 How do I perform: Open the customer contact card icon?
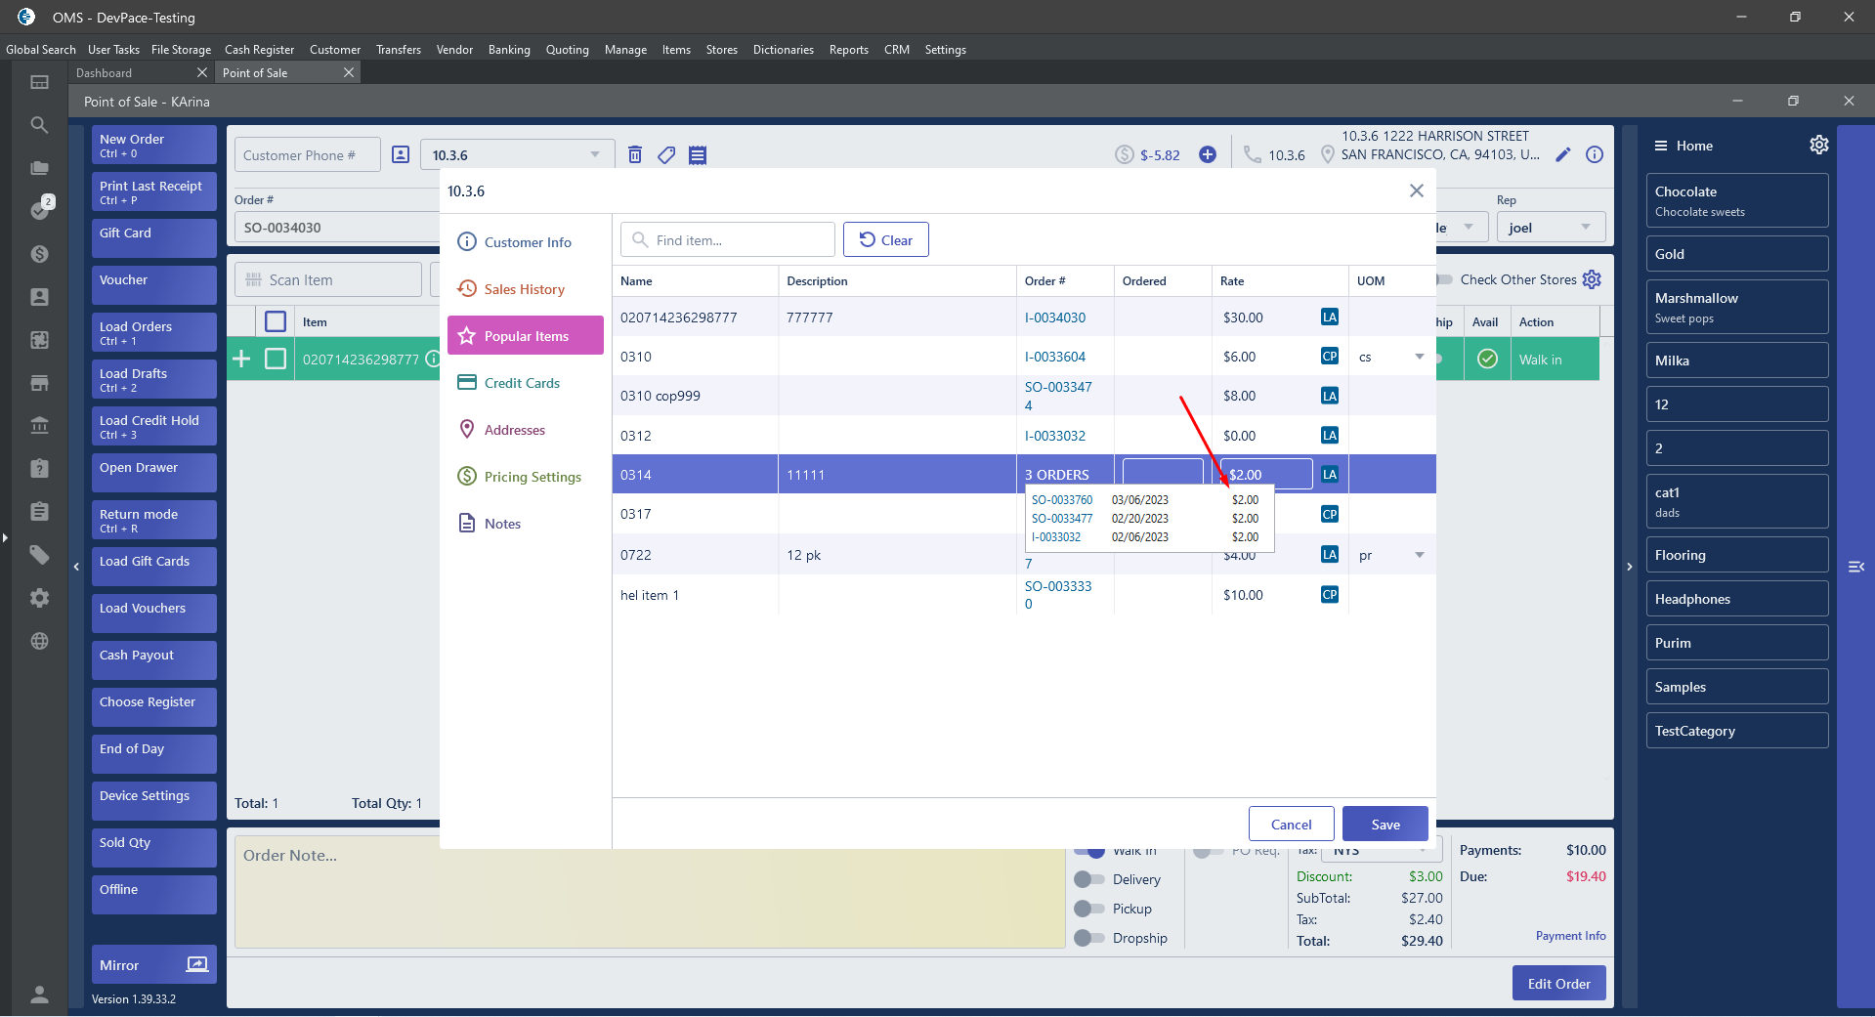[x=401, y=154]
